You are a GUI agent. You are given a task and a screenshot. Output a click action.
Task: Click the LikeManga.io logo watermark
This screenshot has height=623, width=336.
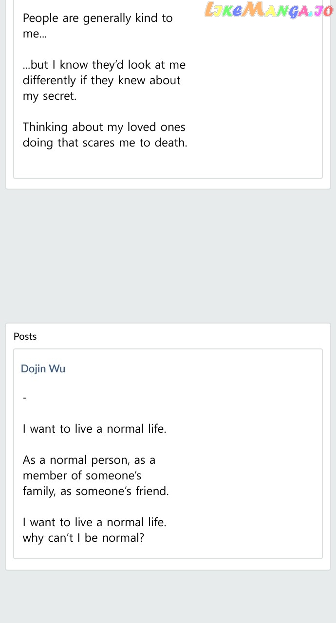coord(269,10)
